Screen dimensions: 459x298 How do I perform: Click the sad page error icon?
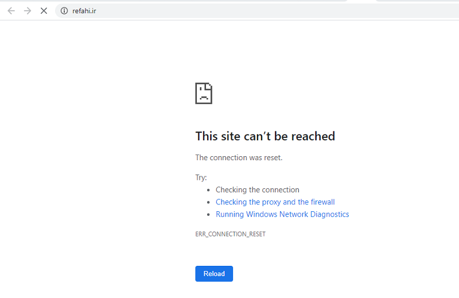(204, 93)
